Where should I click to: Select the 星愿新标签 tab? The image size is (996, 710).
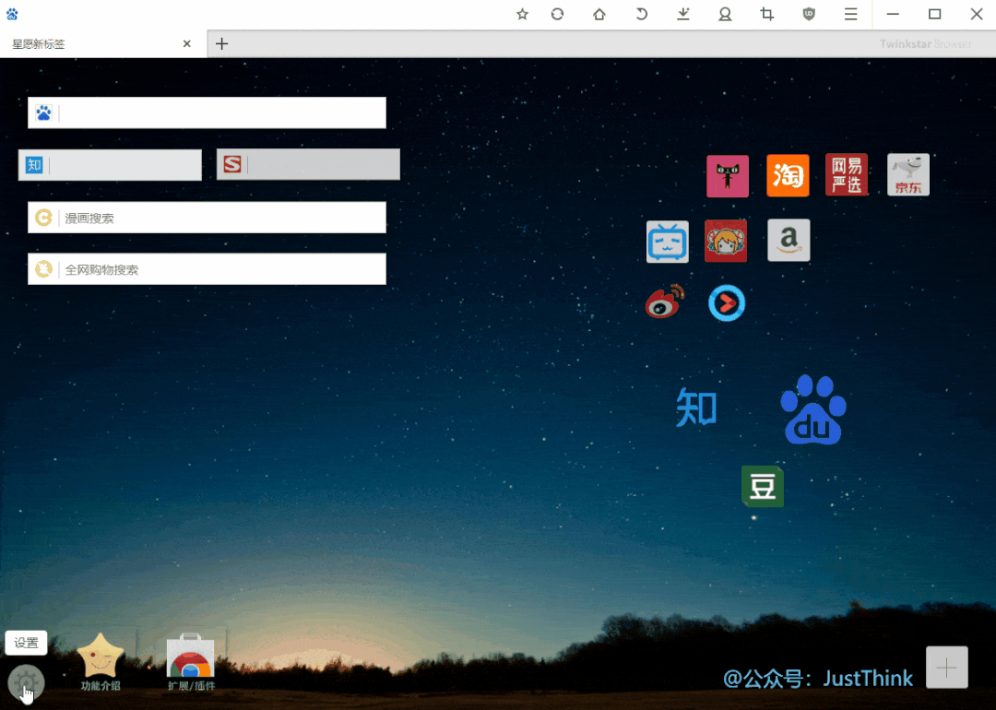[x=103, y=44]
